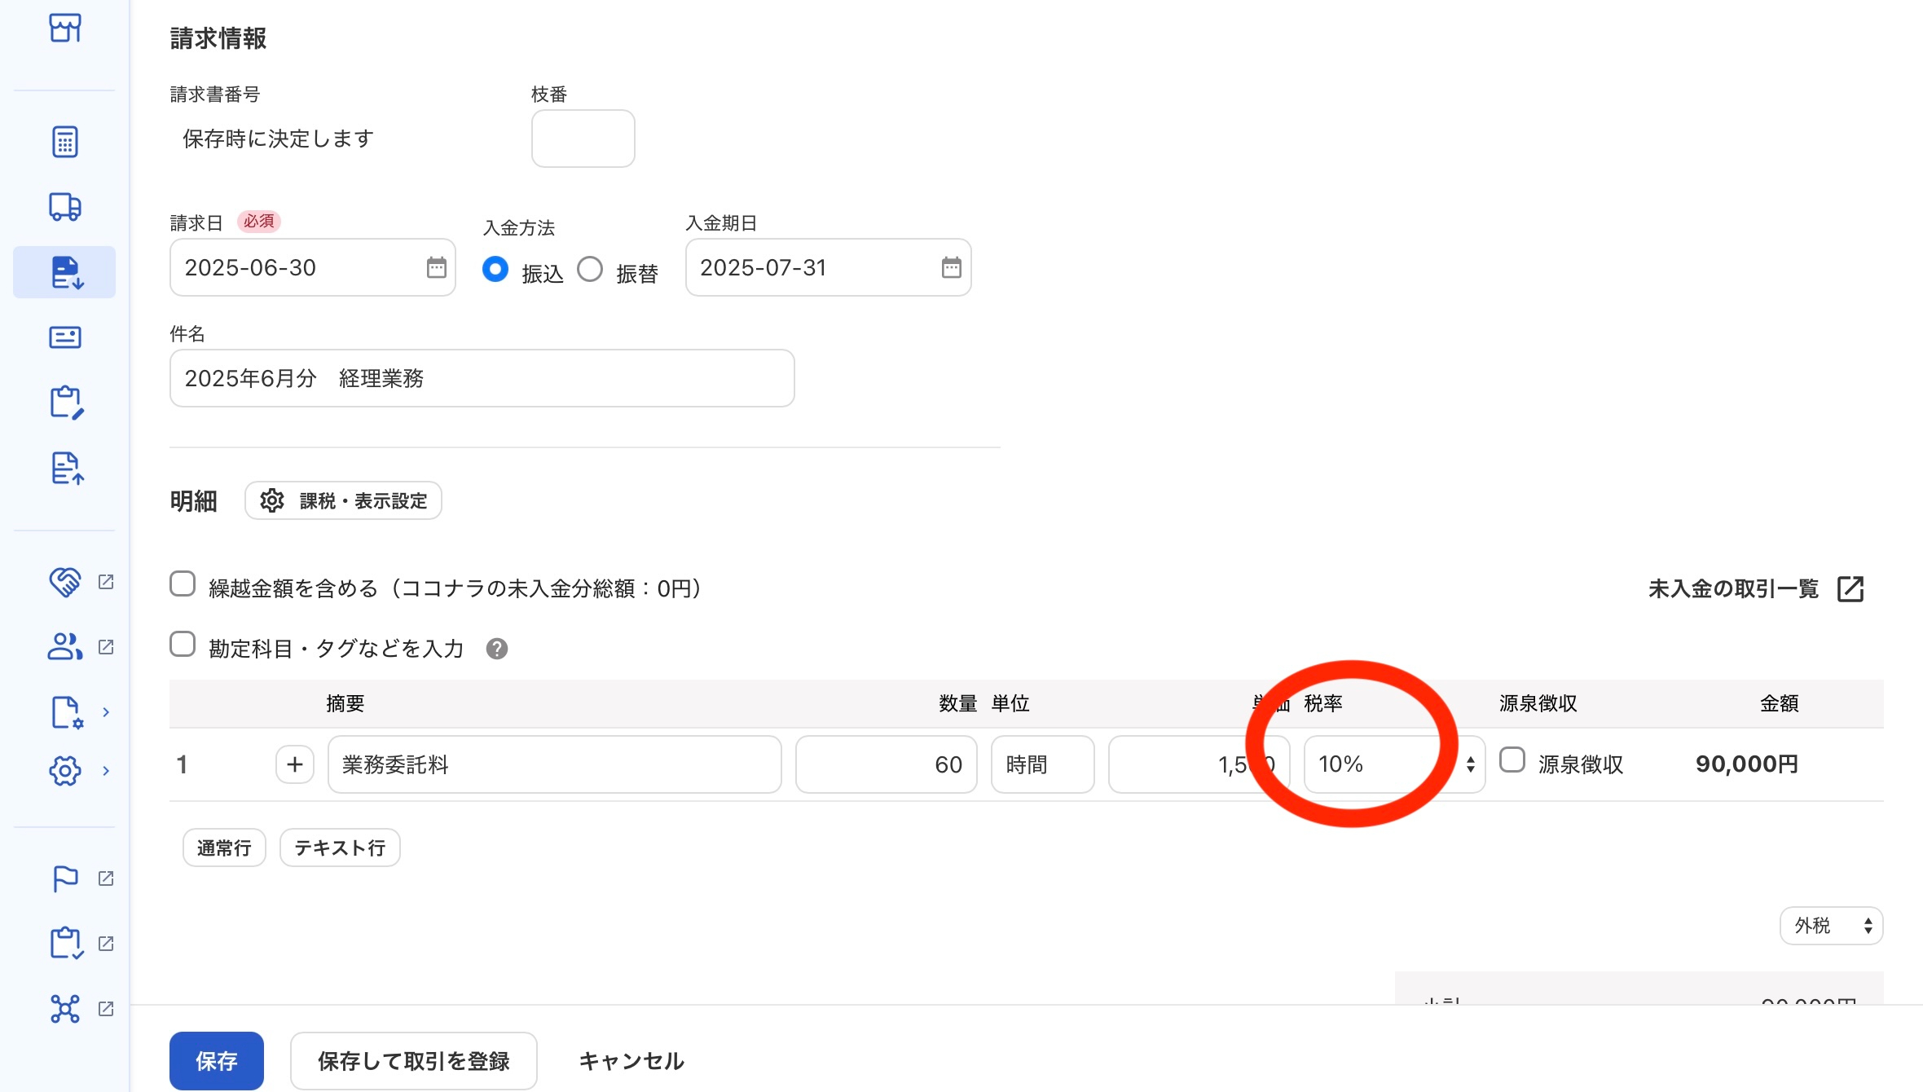Screen dimensions: 1923x1092
Task: Click the storefront icon at sidebar top
Action: (64, 28)
